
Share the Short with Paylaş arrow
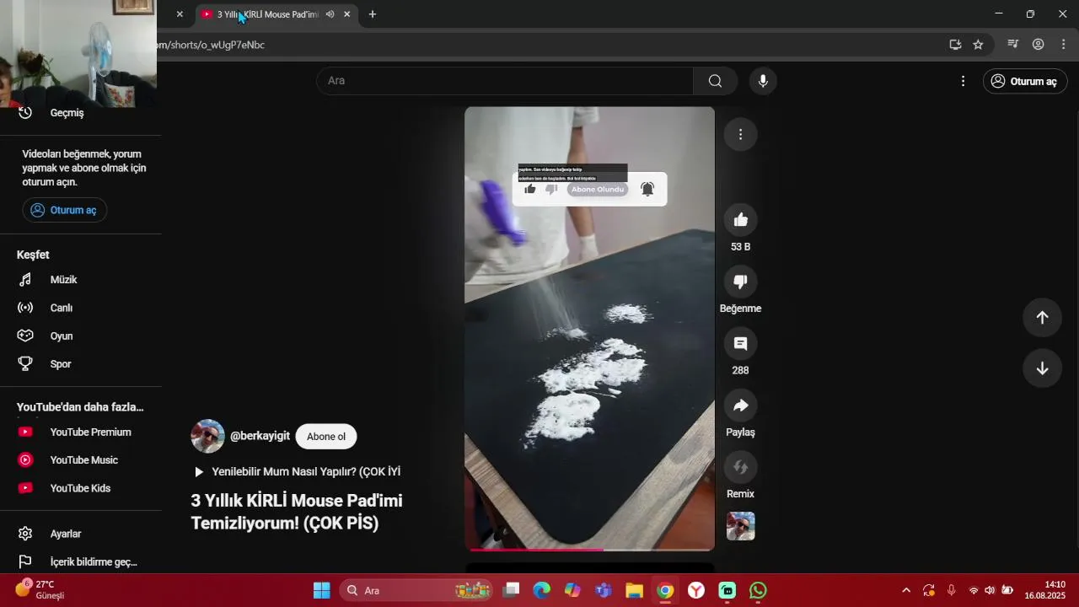tap(740, 406)
